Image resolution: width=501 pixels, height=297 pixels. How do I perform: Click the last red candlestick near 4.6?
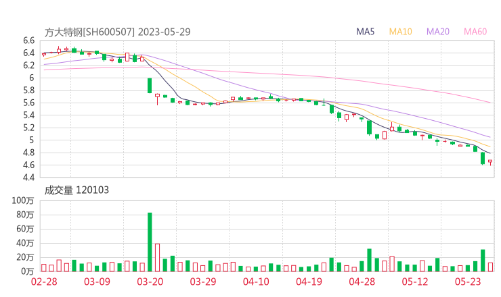[x=490, y=162]
